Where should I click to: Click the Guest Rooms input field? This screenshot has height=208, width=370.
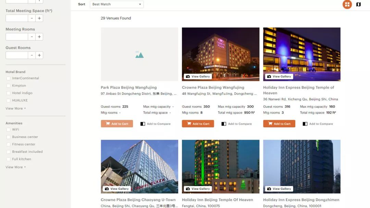[x=17, y=55]
